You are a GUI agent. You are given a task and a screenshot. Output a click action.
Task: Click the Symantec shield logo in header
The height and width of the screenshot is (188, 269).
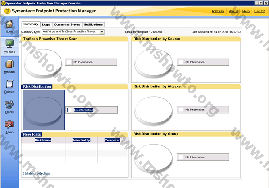(x=7, y=11)
